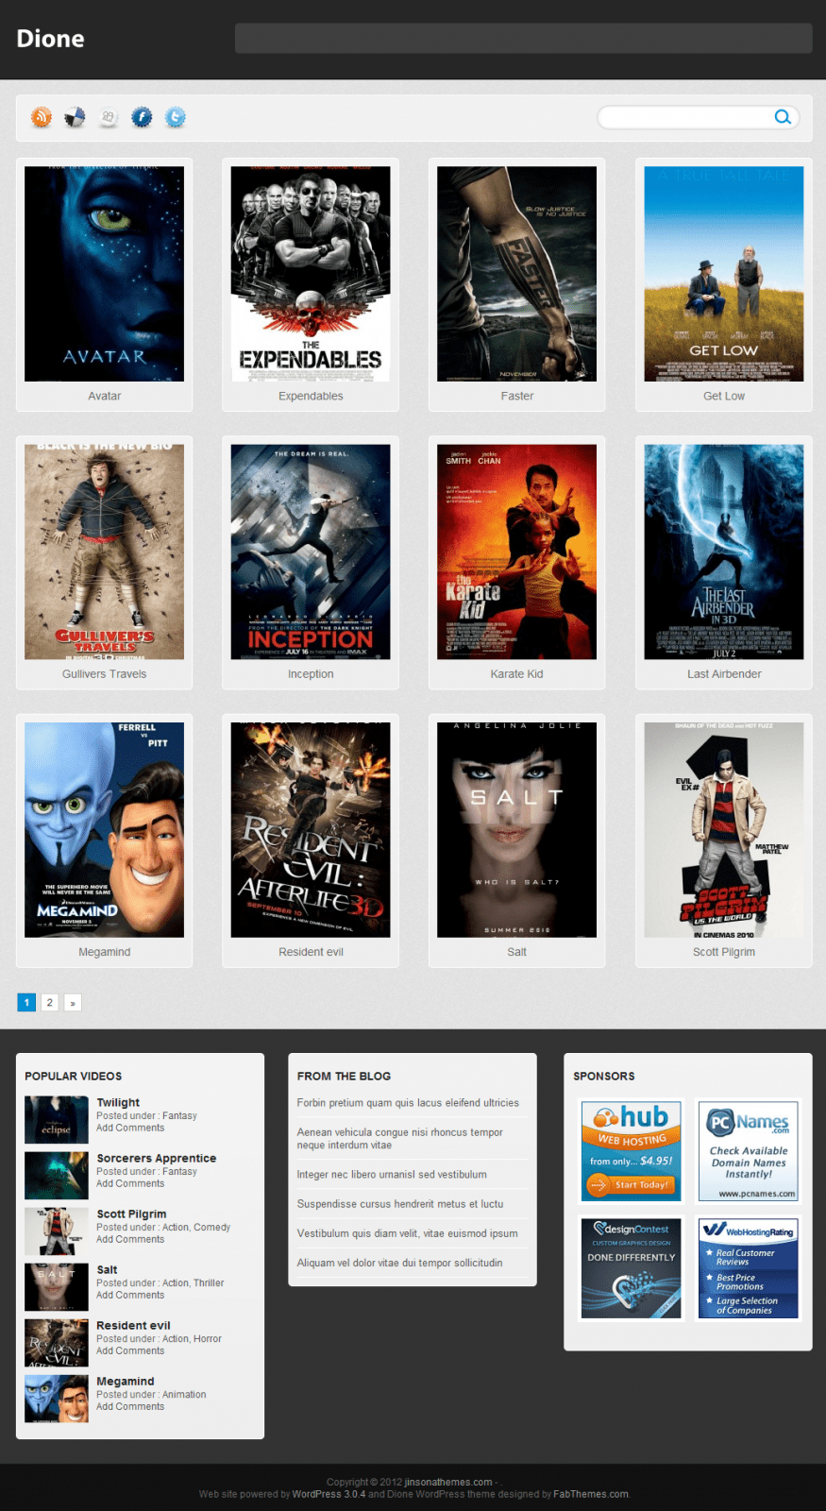This screenshot has width=826, height=1511.
Task: Click the search magnifier icon
Action: pyautogui.click(x=783, y=117)
